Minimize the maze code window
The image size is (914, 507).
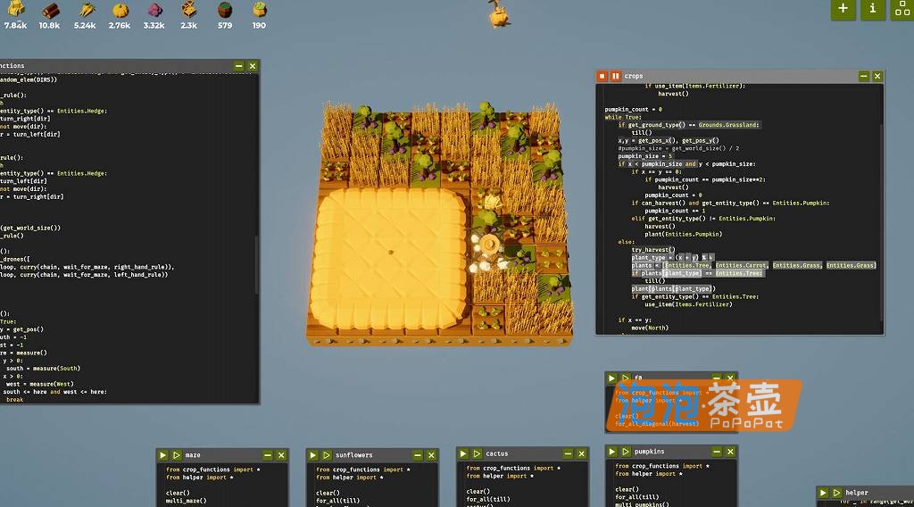coord(268,455)
